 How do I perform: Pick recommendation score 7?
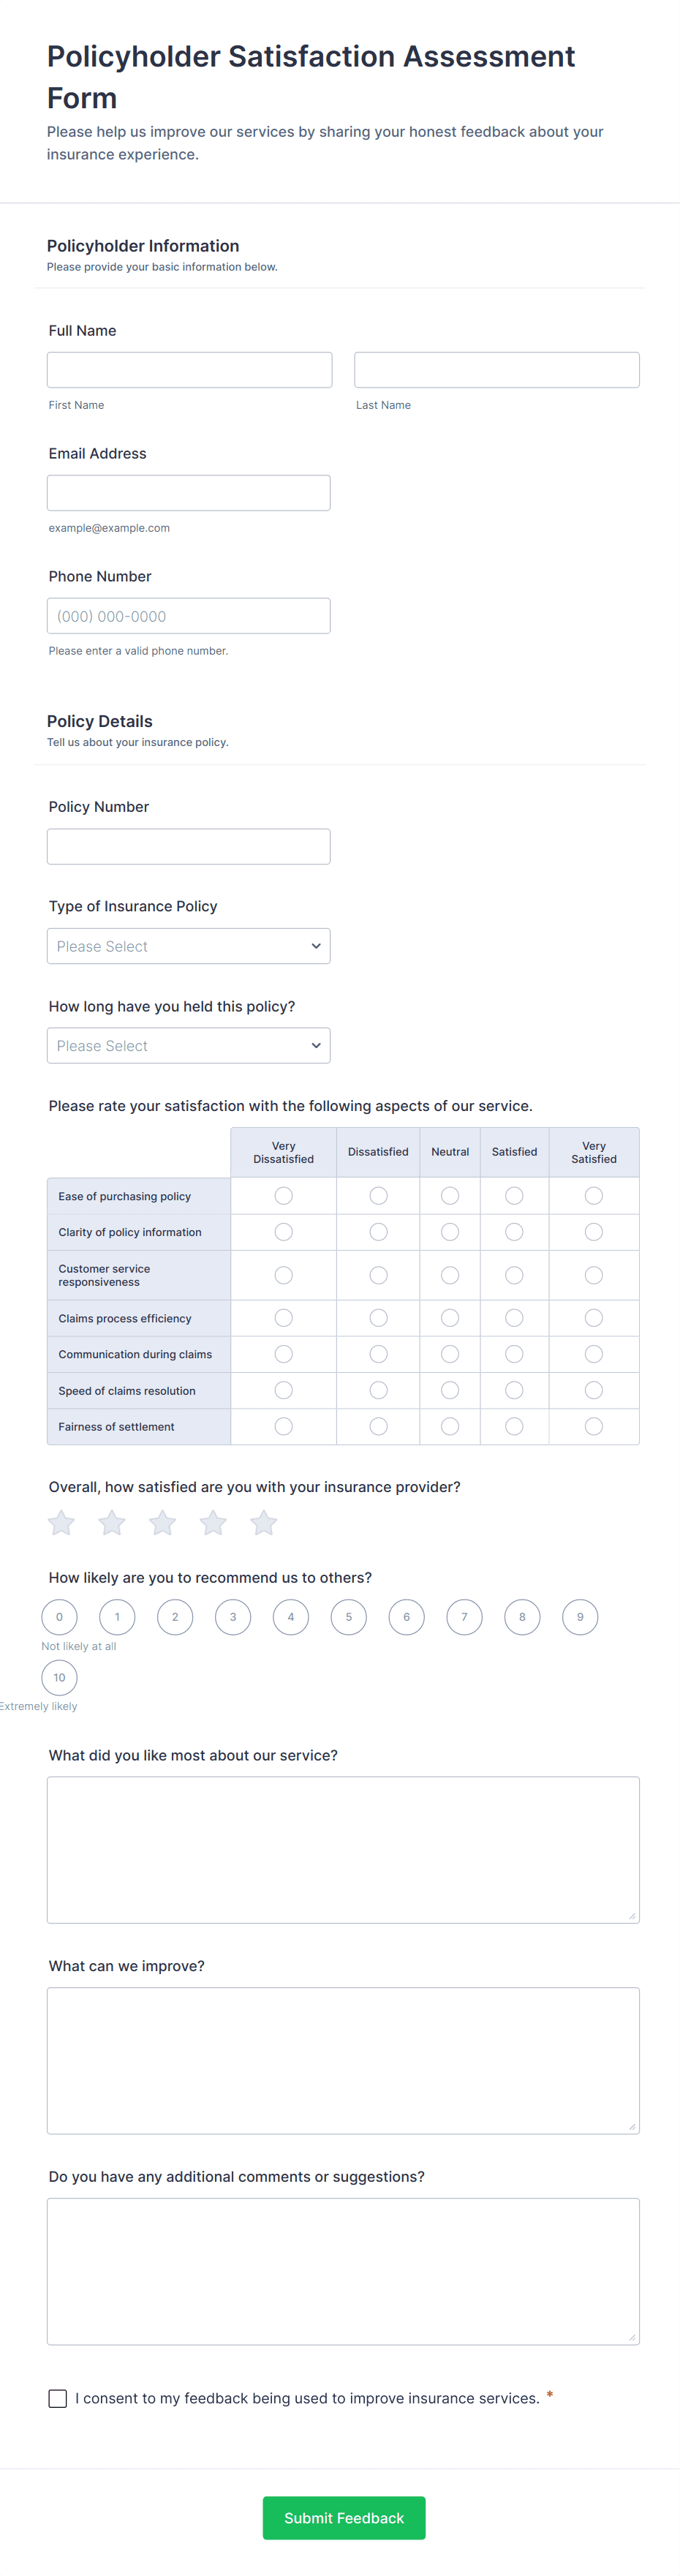(464, 1617)
